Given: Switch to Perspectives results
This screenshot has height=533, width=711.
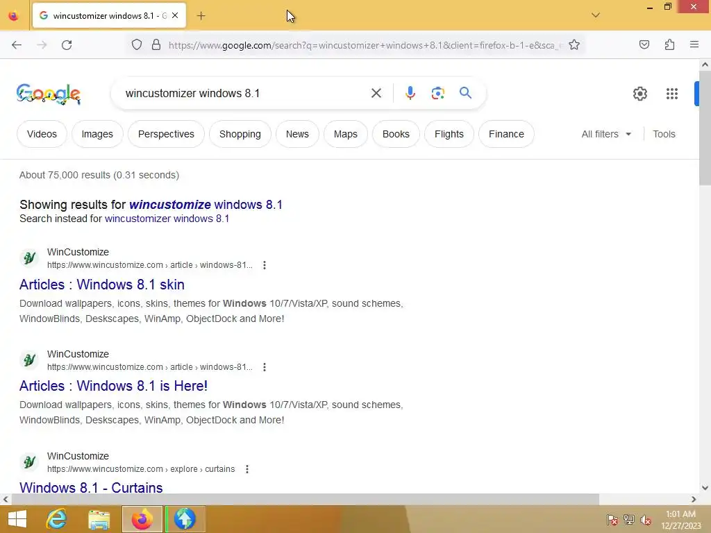Looking at the screenshot, I should [x=166, y=134].
